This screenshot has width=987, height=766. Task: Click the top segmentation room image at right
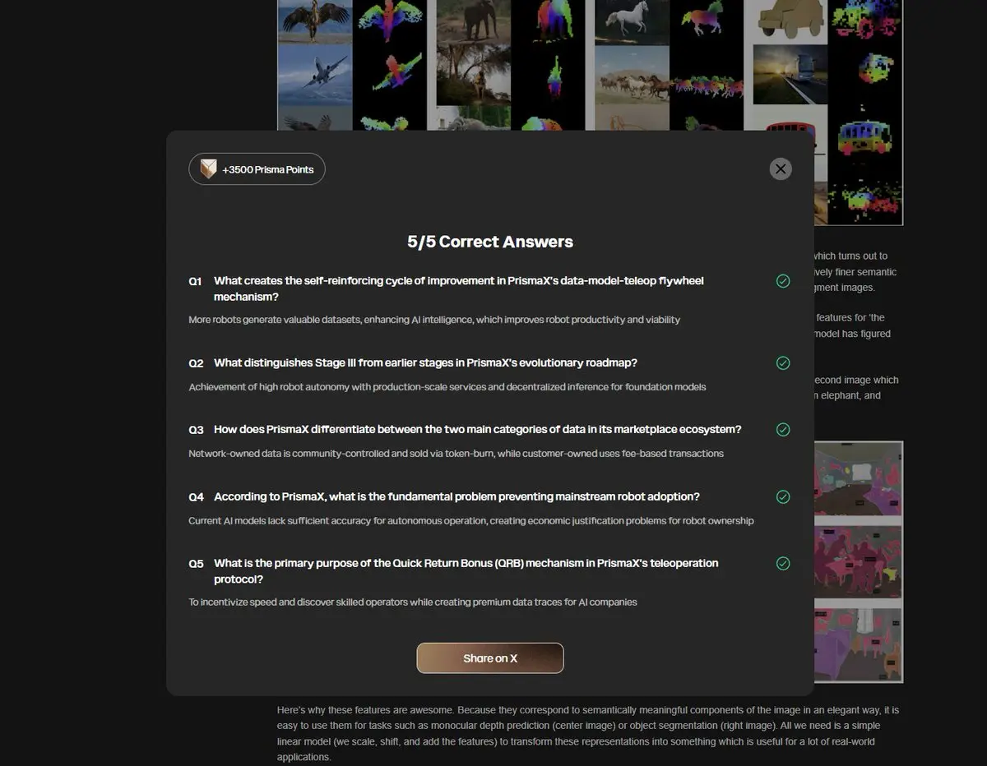pos(857,479)
